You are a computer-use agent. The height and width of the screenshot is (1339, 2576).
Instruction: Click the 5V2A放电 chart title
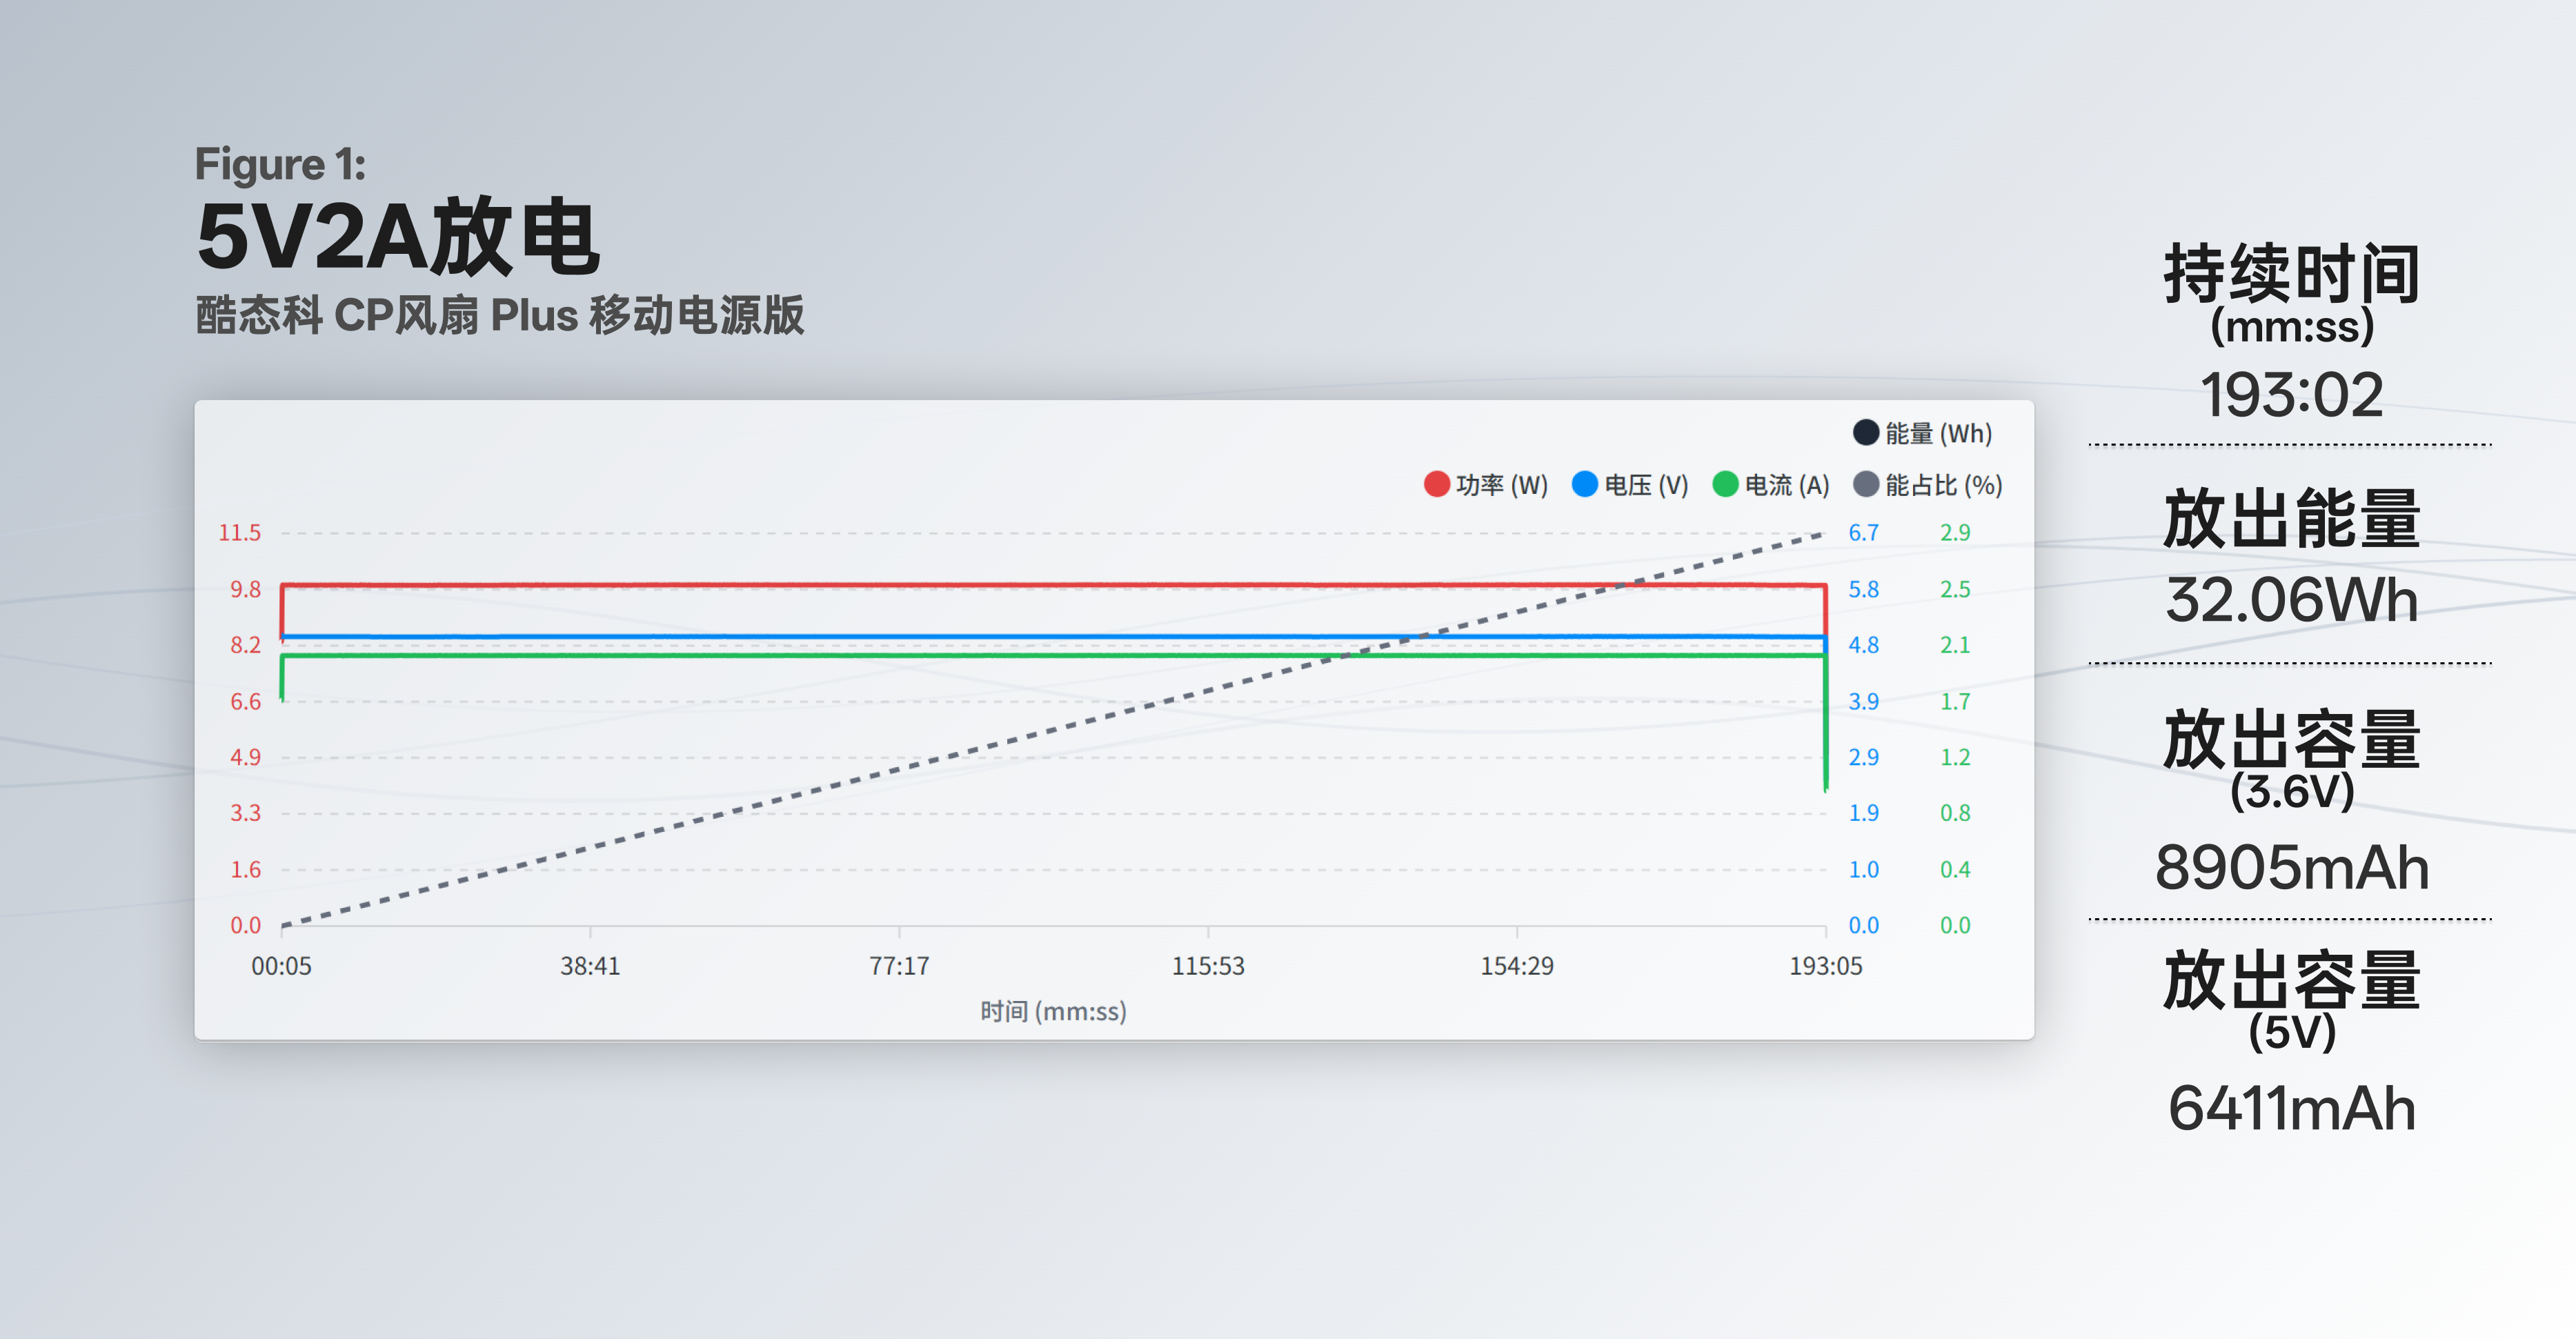point(398,237)
